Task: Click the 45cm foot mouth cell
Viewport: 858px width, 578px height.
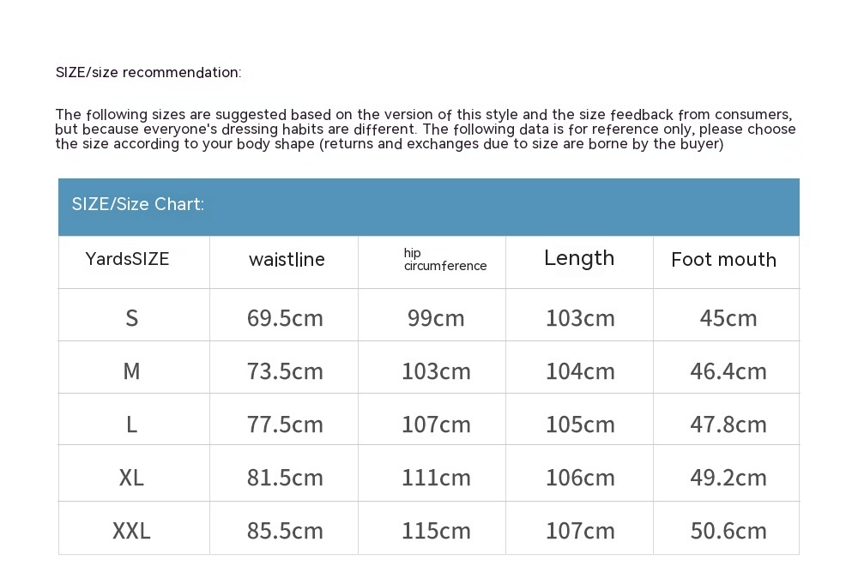Action: coord(728,318)
